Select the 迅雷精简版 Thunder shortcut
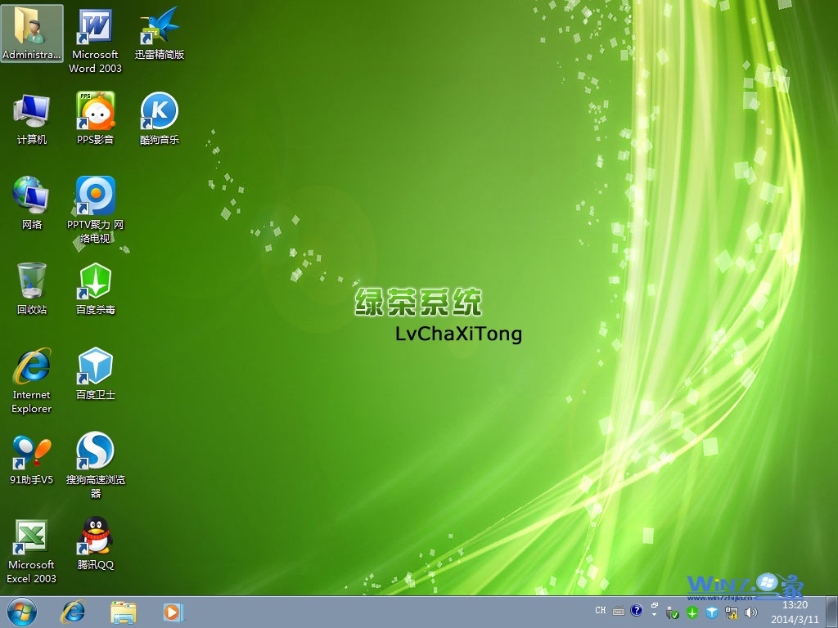This screenshot has width=838, height=628. (160, 33)
